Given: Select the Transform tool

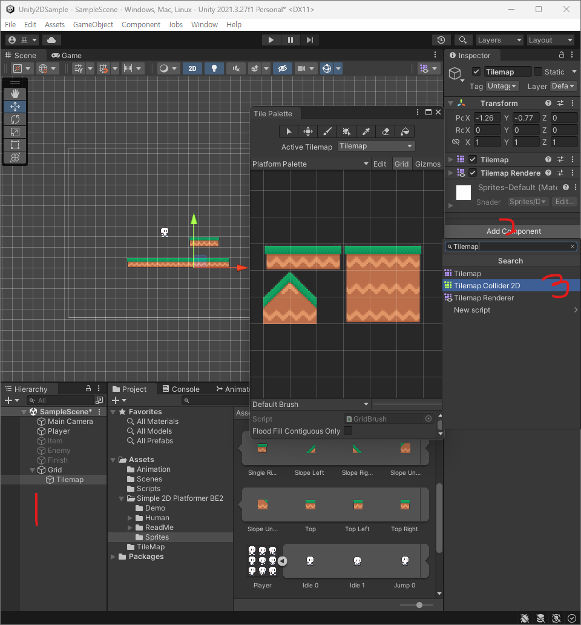Looking at the screenshot, I should pyautogui.click(x=15, y=157).
